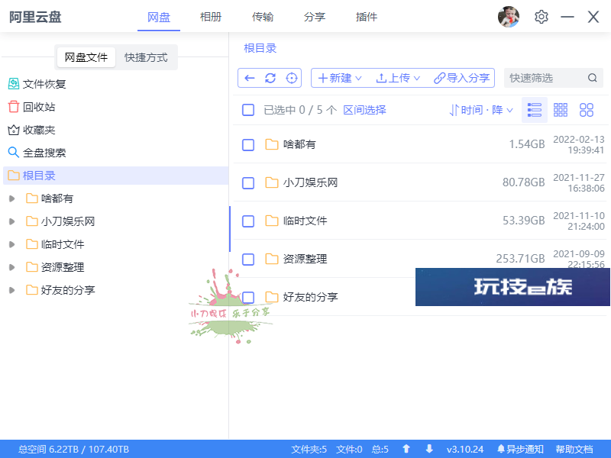This screenshot has height=458, width=611.
Task: Check the 资源整理 folder checkbox
Action: tap(248, 260)
